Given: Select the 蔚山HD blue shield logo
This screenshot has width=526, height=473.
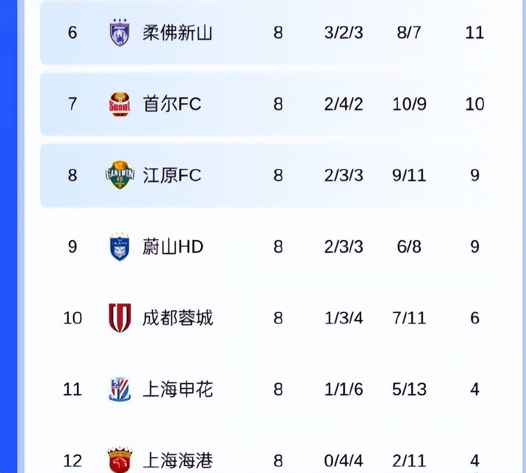Looking at the screenshot, I should [120, 247].
